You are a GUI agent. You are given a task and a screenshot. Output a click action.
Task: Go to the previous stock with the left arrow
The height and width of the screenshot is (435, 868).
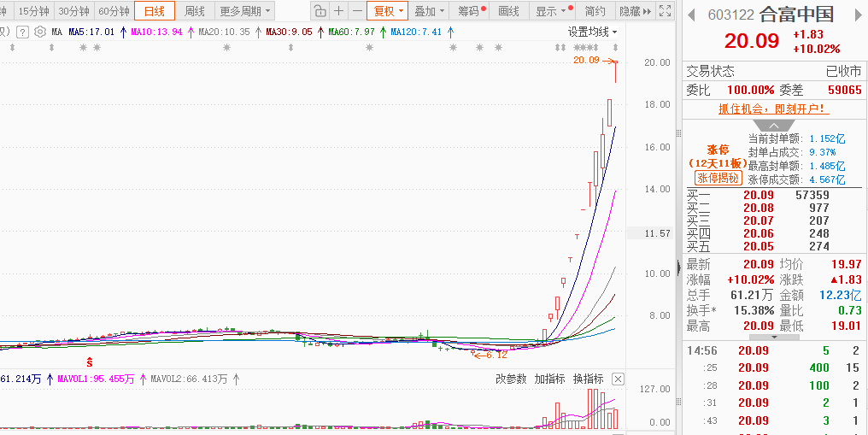pos(691,15)
